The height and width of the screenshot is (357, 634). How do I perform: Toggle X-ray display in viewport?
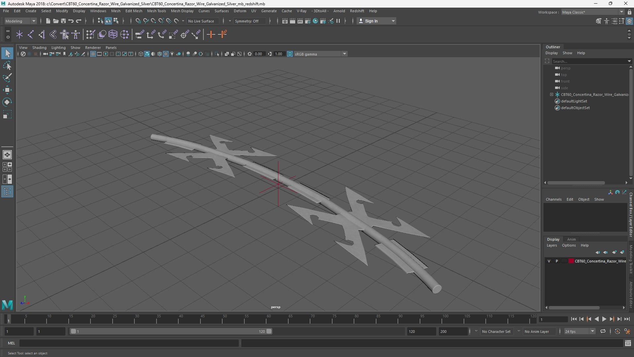click(227, 54)
